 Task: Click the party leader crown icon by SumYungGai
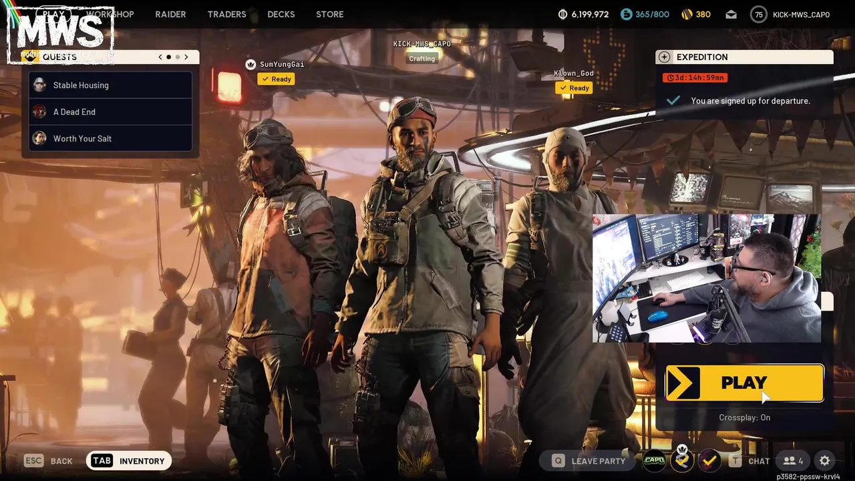[250, 64]
